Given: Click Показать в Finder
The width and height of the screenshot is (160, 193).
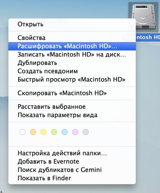Looking at the screenshot, I should (72, 178).
